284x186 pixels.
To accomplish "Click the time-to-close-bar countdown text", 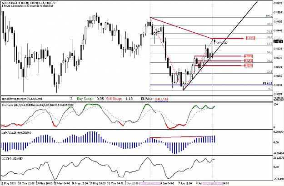I will [27, 6].
